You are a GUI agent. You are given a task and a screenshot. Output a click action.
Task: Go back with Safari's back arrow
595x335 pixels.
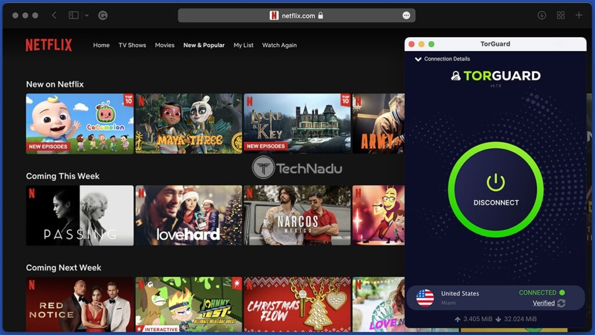(54, 15)
